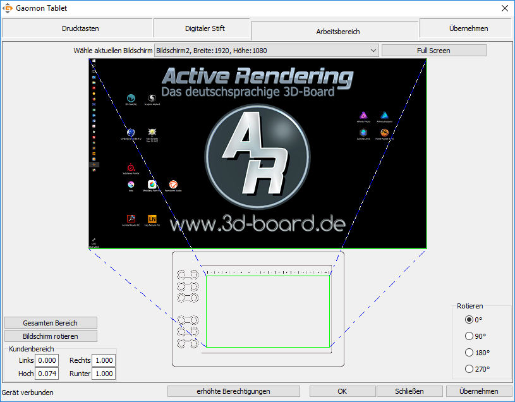The height and width of the screenshot is (402, 515).
Task: Click top express key on tablet diagram
Action: [x=188, y=274]
